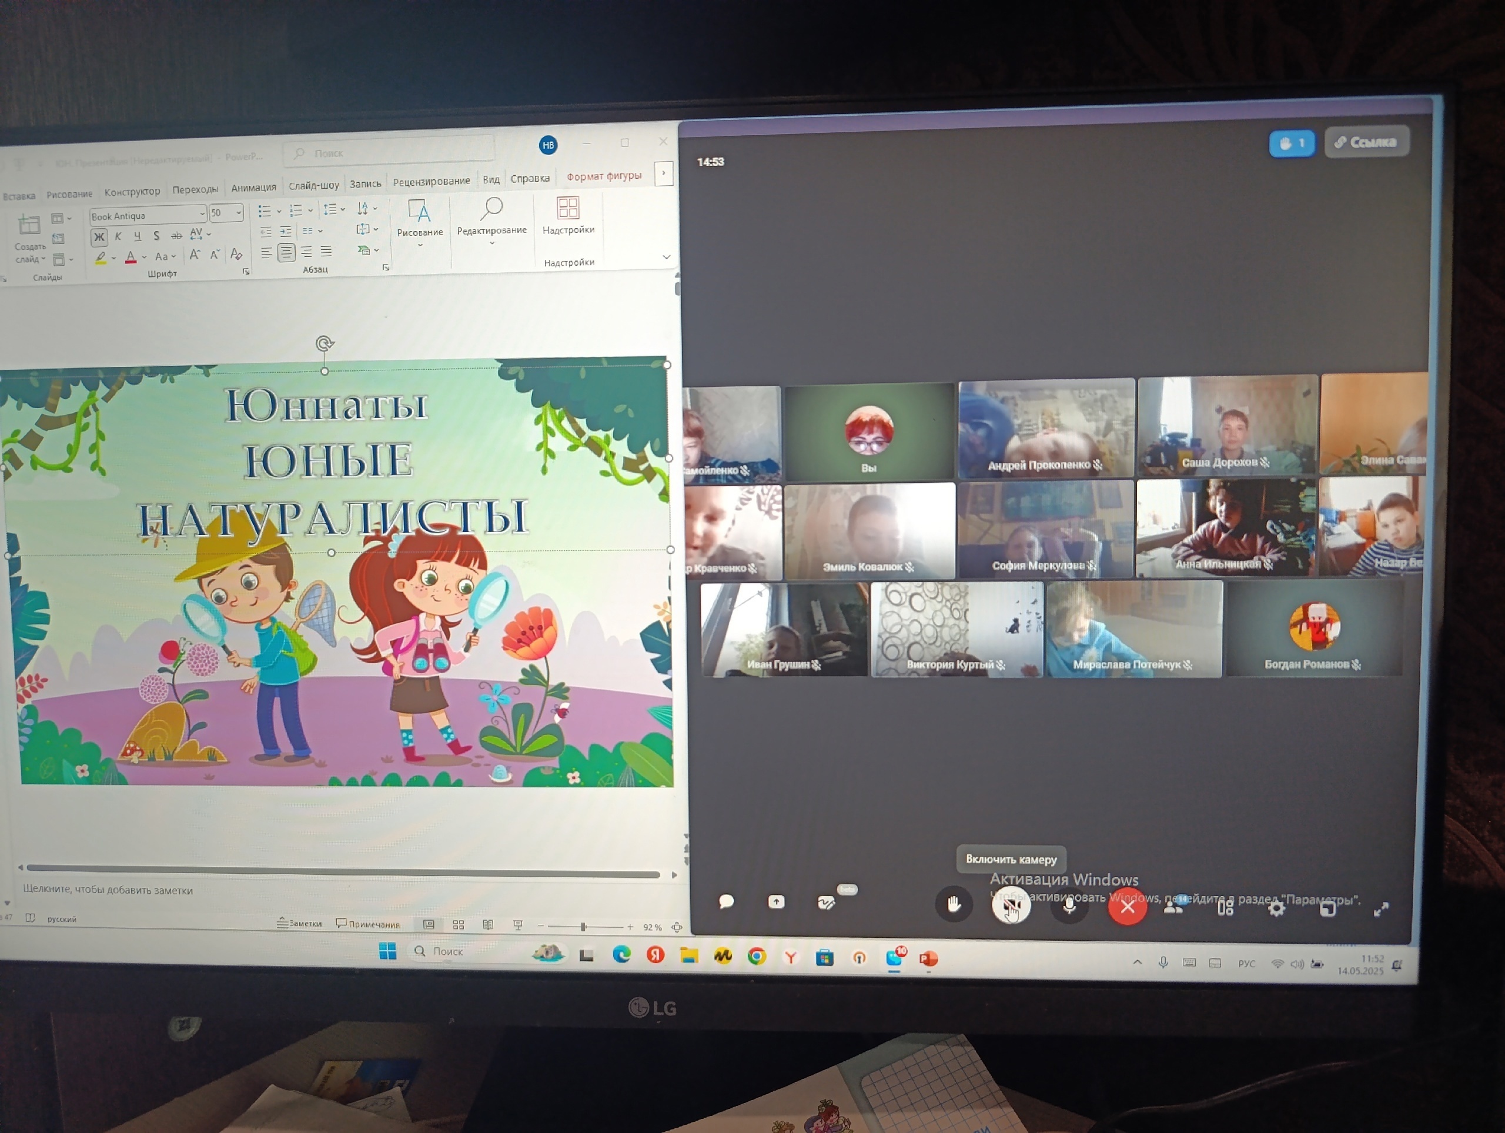Apply right text alignment
The image size is (1505, 1133).
(x=307, y=252)
